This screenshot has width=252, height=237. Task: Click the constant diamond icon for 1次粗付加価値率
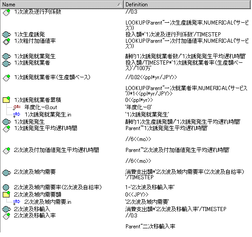pyautogui.click(x=6, y=41)
